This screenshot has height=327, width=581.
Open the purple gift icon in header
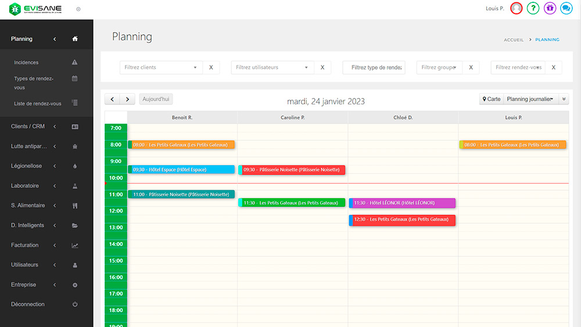coord(550,8)
